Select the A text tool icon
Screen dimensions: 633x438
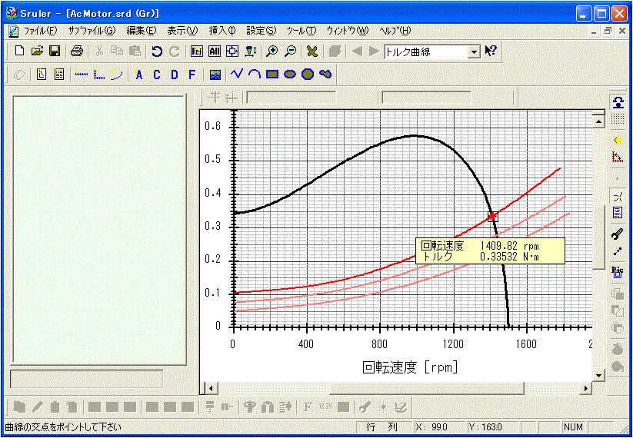[139, 75]
